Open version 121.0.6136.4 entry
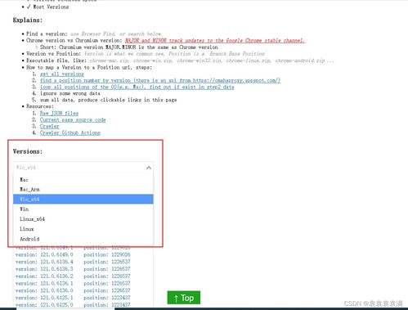 pyautogui.click(x=73, y=262)
